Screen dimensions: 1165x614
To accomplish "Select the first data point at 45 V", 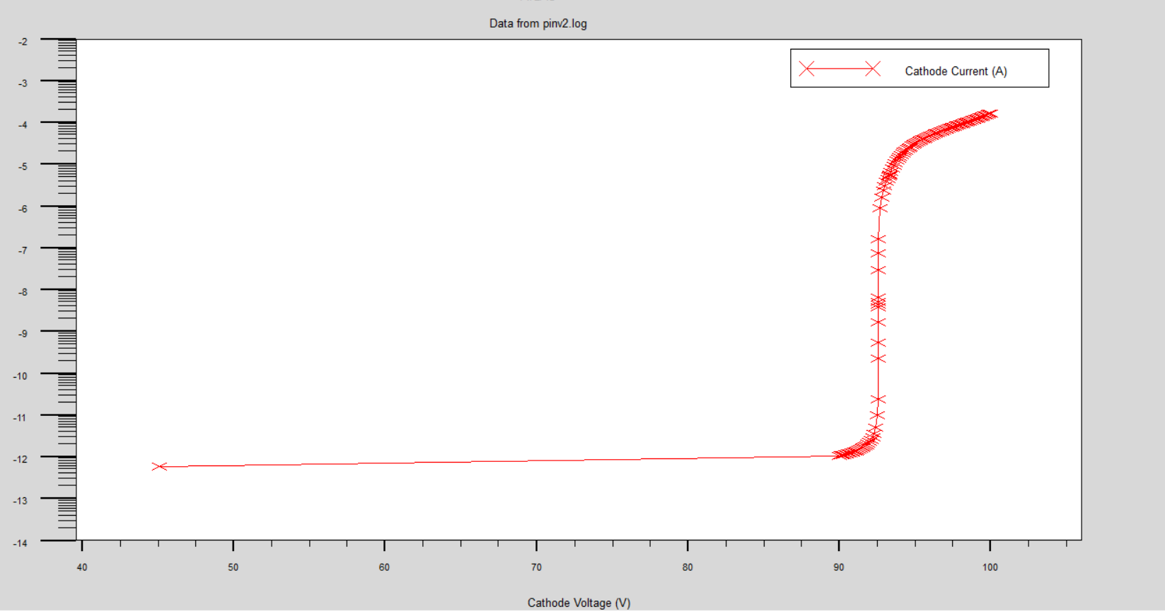I will point(159,466).
